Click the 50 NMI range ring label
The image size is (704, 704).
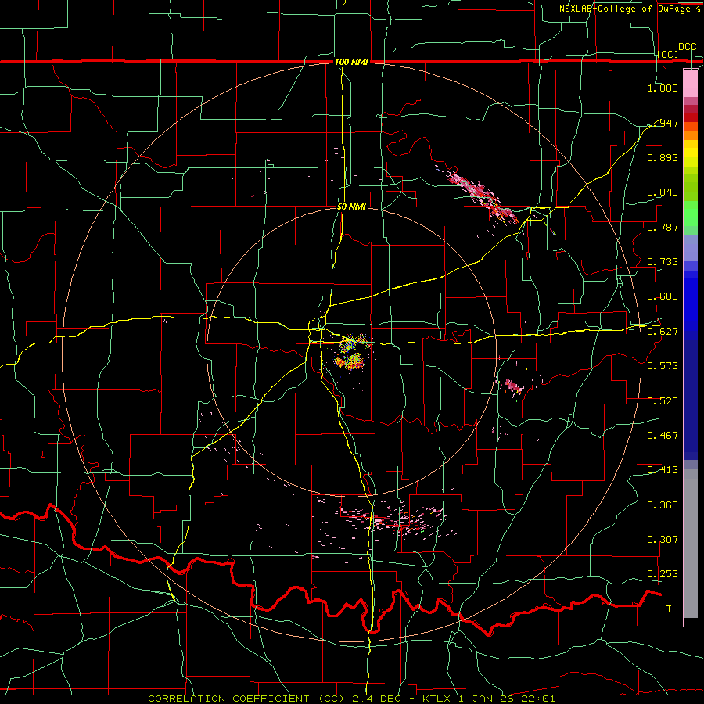[x=351, y=207]
